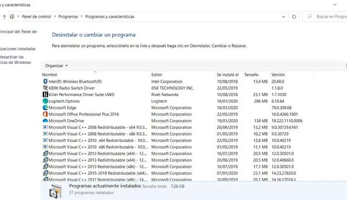Open the installed updates link in sidebar
347x200 pixels.
pyautogui.click(x=18, y=48)
